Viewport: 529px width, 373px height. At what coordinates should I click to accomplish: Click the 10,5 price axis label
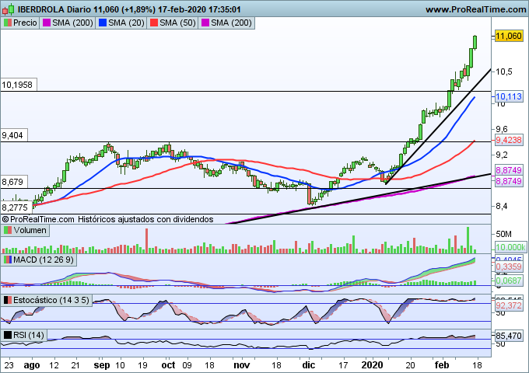[504, 71]
